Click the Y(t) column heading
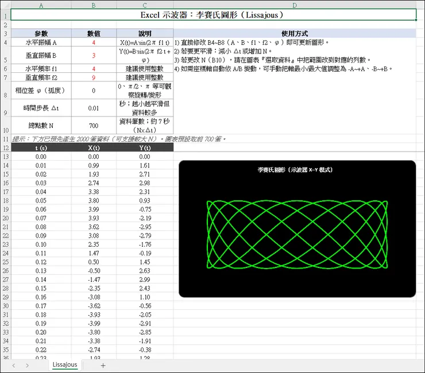 click(x=145, y=147)
